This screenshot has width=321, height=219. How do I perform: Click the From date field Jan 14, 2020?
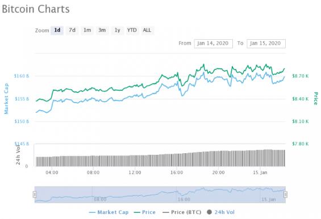pos(213,43)
